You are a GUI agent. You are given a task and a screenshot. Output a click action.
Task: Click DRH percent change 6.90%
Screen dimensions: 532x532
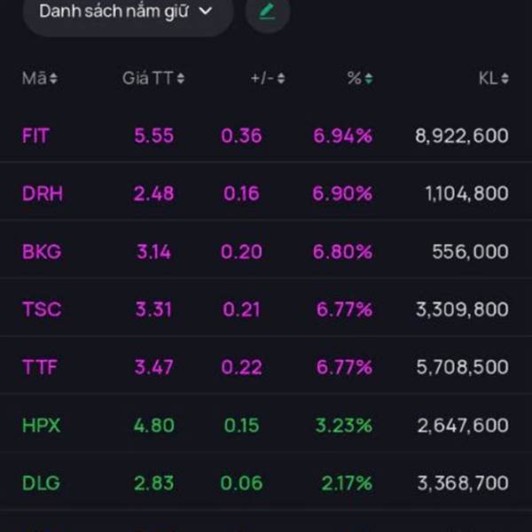(x=342, y=193)
